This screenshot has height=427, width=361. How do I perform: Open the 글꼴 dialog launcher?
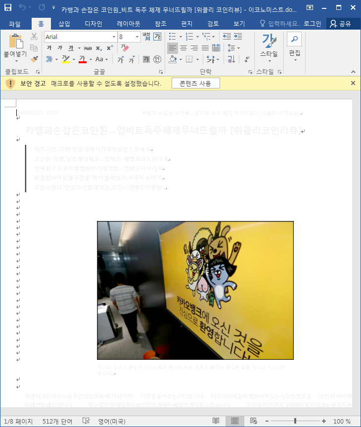tap(161, 72)
